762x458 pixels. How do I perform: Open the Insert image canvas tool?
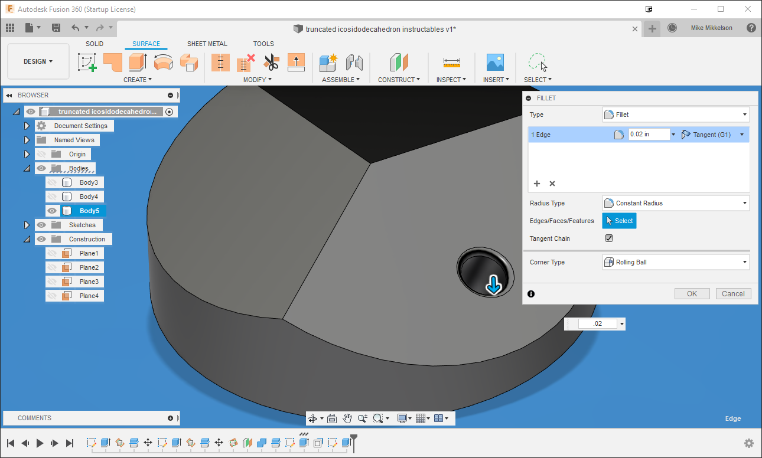click(x=496, y=62)
